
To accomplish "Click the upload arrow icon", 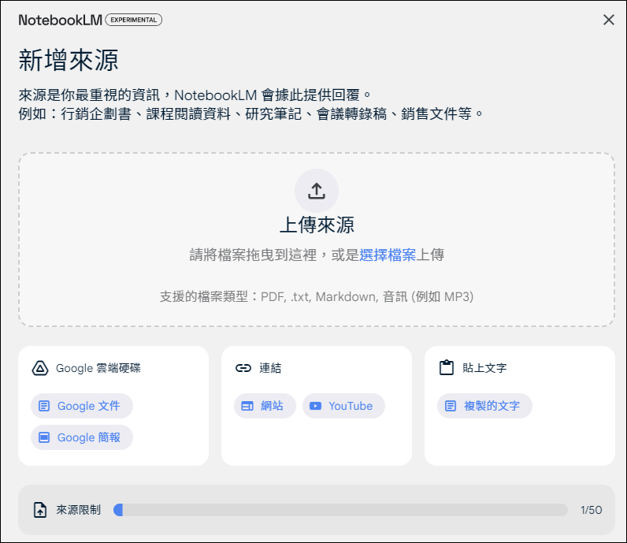I will (x=317, y=191).
